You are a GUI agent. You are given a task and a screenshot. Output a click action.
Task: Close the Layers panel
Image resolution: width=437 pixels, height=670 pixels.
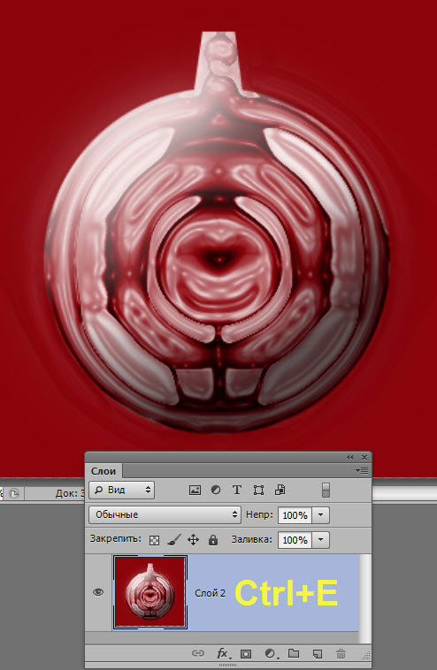click(x=364, y=457)
